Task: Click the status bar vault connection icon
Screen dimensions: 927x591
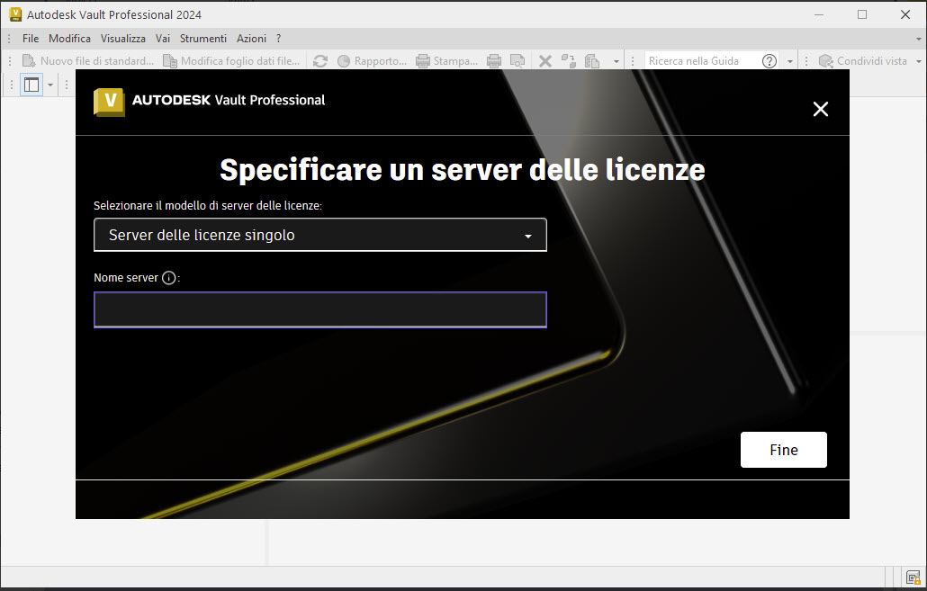Action: (x=913, y=578)
